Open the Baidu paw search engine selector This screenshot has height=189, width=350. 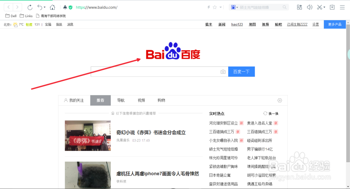coord(234,7)
